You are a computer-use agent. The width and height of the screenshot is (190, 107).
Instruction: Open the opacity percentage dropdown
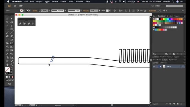(99, 11)
